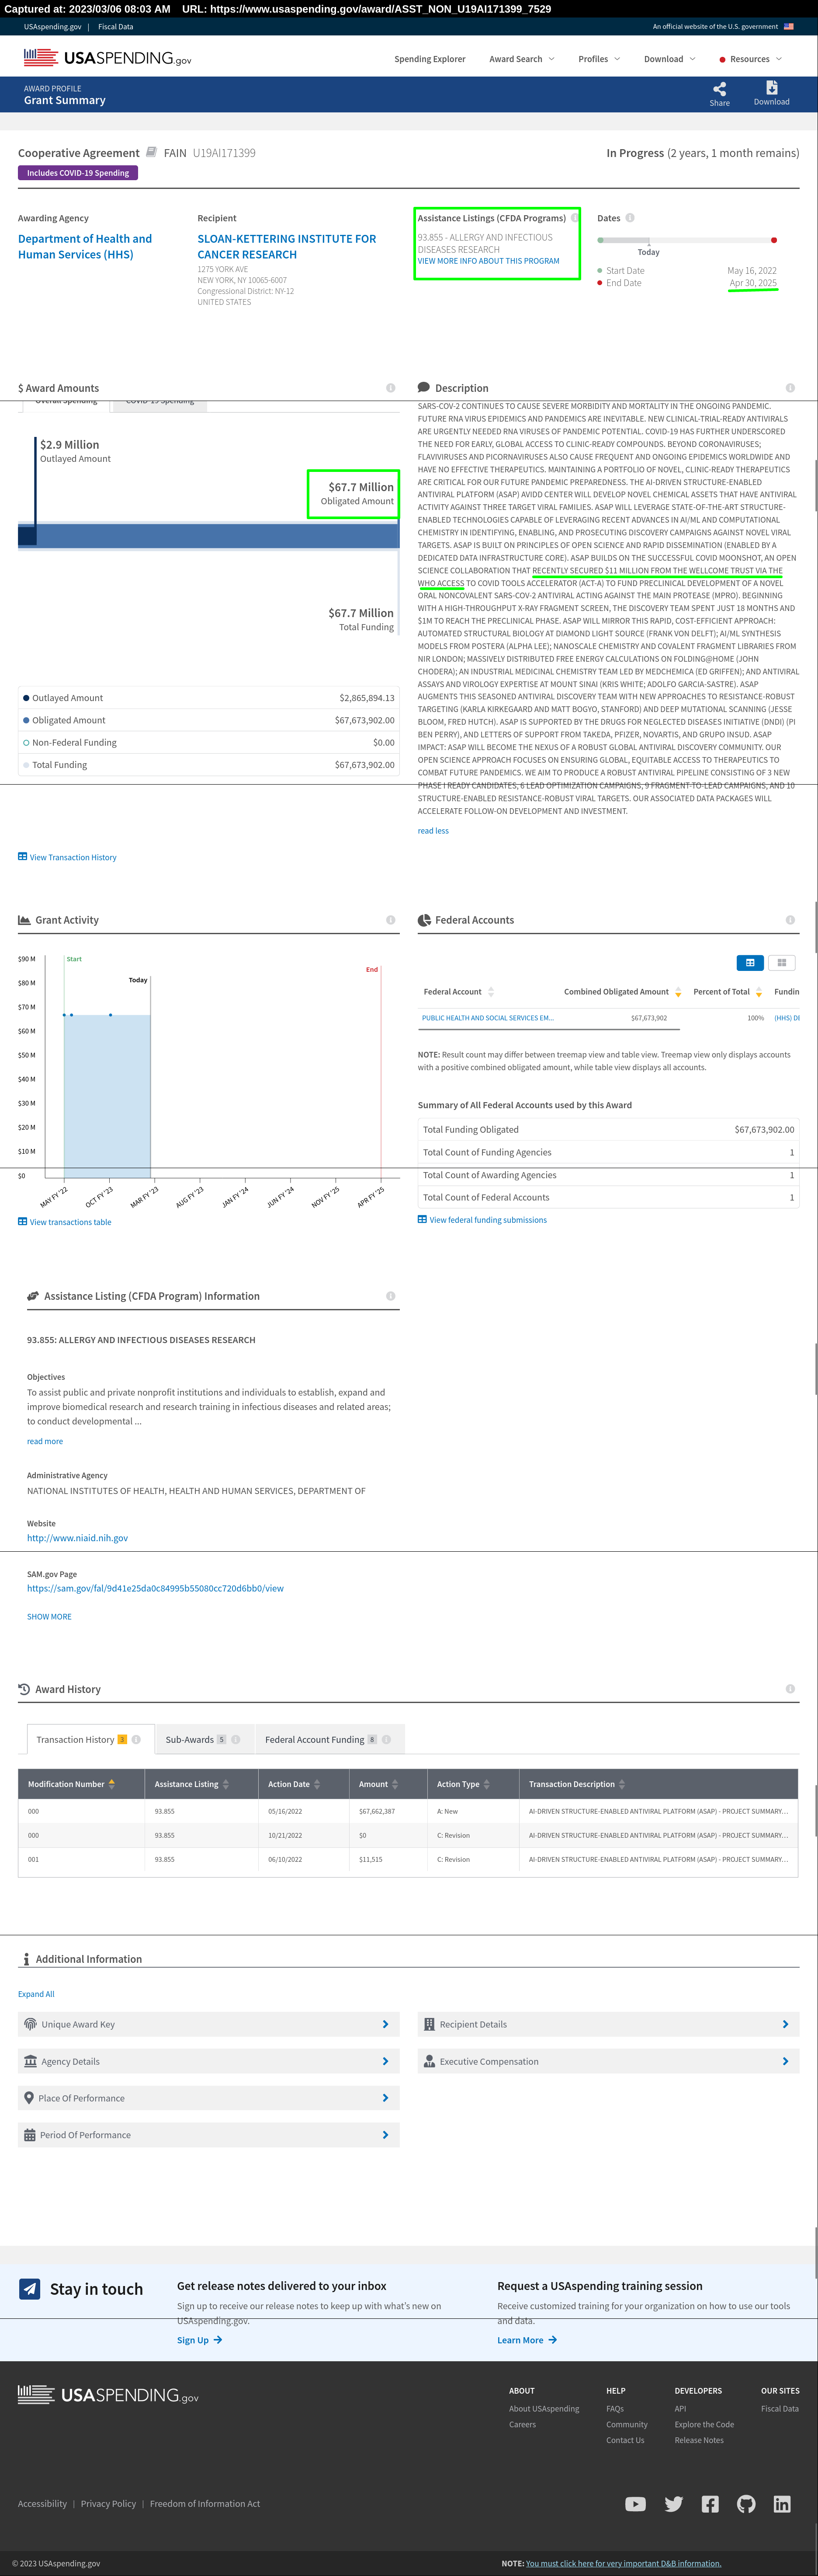The width and height of the screenshot is (818, 2576).
Task: Expand the Unique Award Key section
Action: point(209,2024)
